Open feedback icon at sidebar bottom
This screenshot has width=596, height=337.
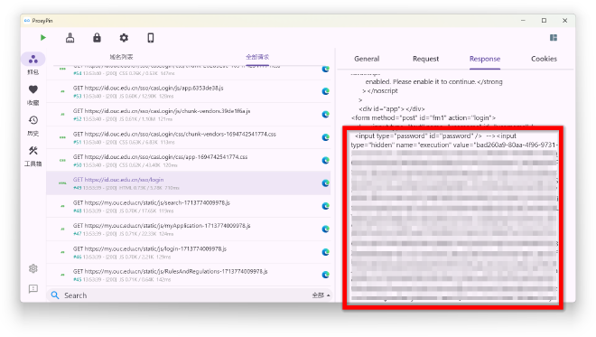pyautogui.click(x=33, y=289)
